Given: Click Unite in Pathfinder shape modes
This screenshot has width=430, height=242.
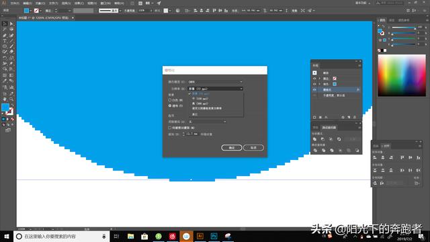Looking at the screenshot, I should pos(315,139).
